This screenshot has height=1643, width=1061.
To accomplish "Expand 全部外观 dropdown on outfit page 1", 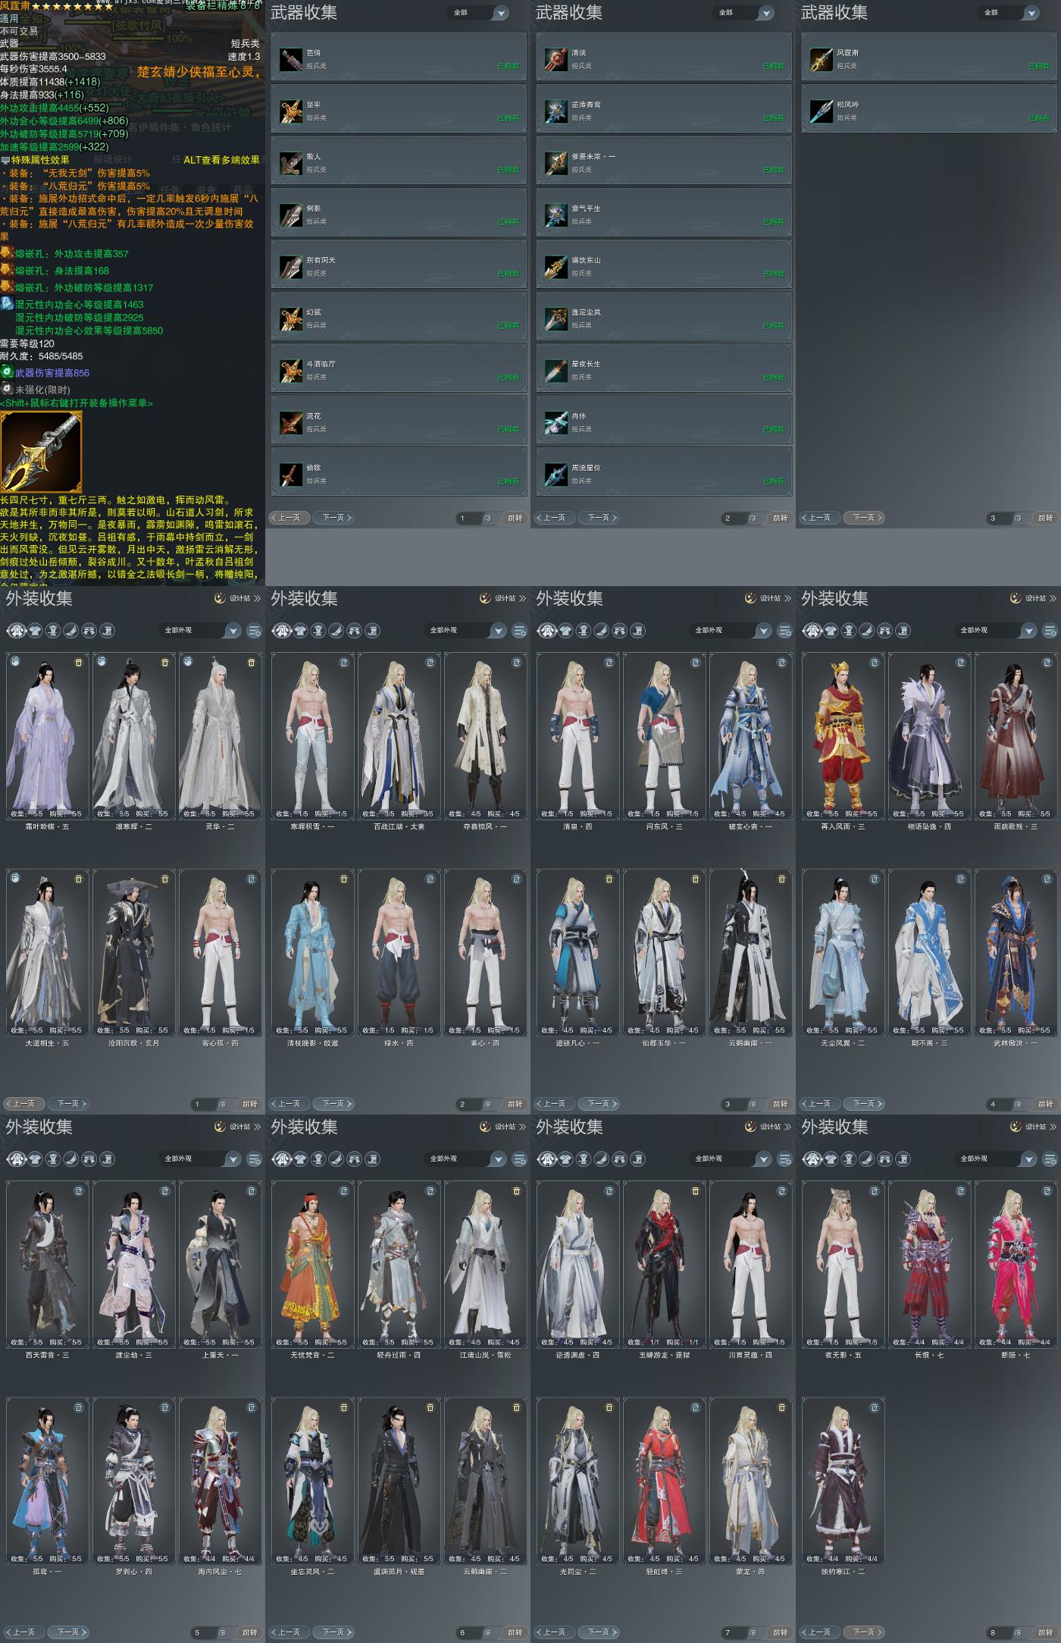I will (x=200, y=630).
